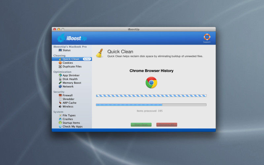
Task: Click the Quick Clean page title
Action: (x=120, y=51)
